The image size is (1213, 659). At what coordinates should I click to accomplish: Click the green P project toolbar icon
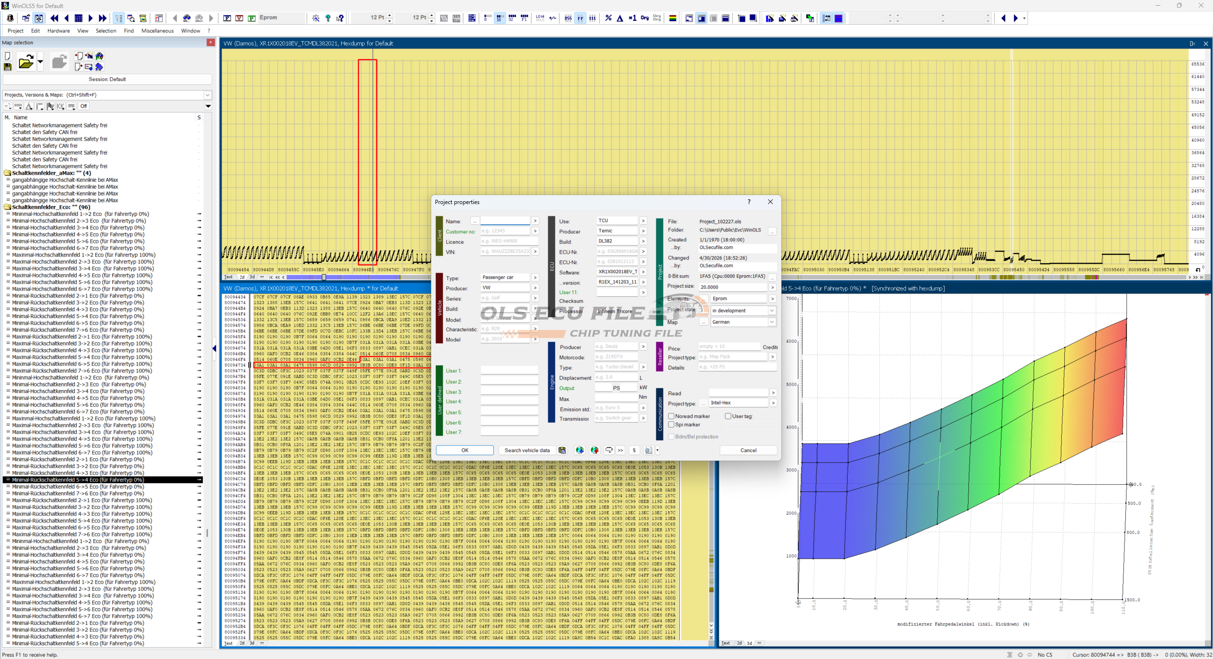click(x=252, y=18)
